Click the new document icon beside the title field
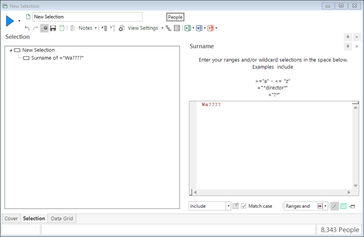Viewport: 364px width, 237px height. (28, 17)
